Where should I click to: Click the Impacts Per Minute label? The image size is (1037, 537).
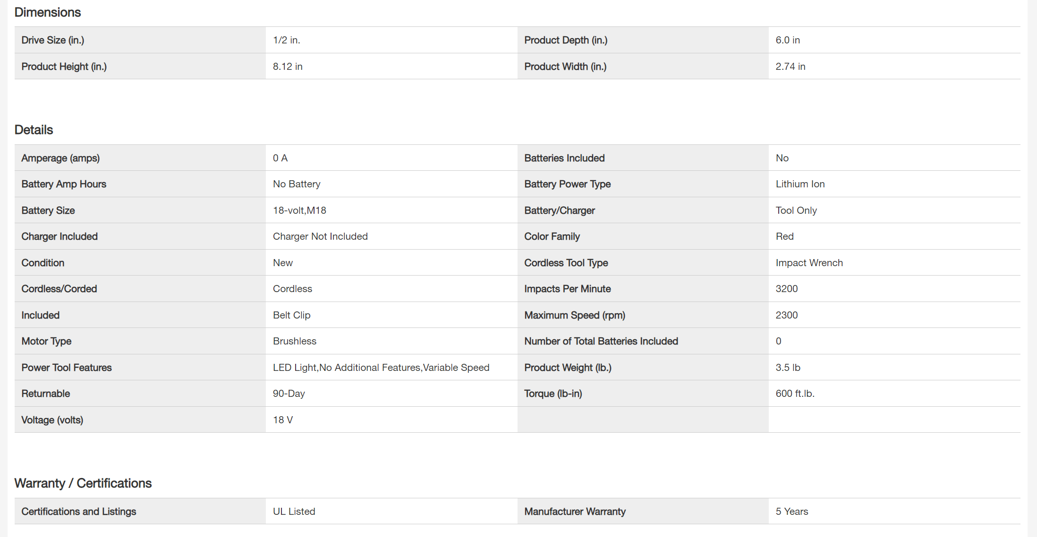pos(567,289)
